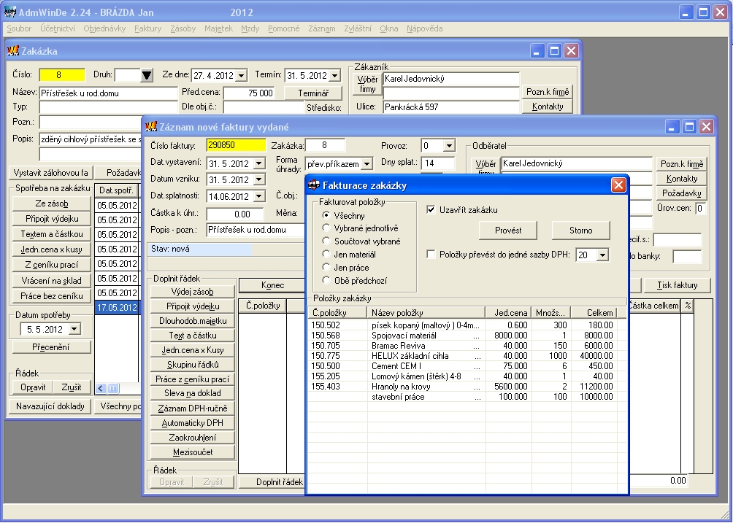
Task: Click the Automaticky DPH button
Action: [193, 423]
